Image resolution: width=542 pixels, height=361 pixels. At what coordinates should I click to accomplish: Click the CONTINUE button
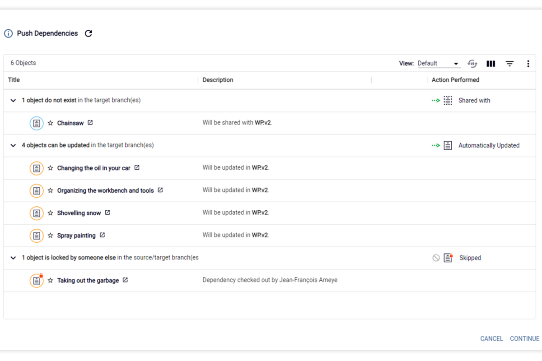[x=524, y=339]
